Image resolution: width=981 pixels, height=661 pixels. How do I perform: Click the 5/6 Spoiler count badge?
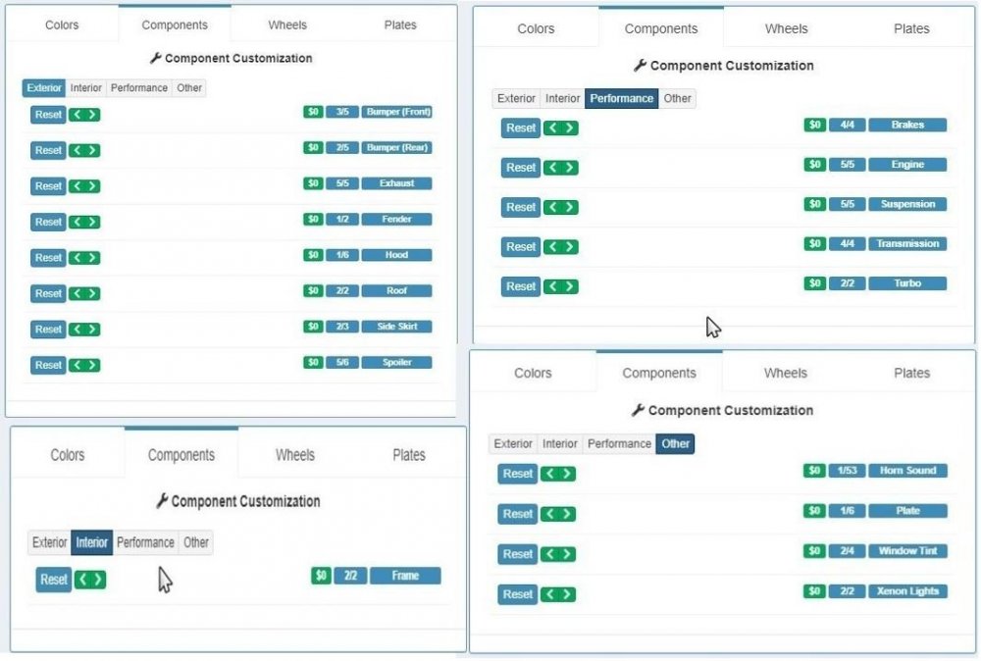342,362
